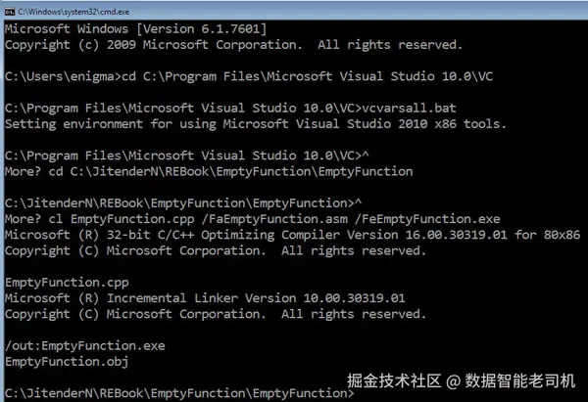
Task: Click the /FaEmptyFunction.asm compiler option
Action: pyautogui.click(x=274, y=219)
